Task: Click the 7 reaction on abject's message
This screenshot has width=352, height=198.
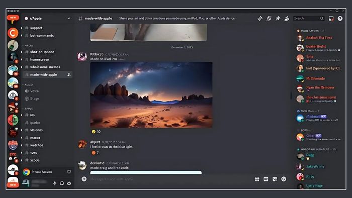Action: pos(95,153)
